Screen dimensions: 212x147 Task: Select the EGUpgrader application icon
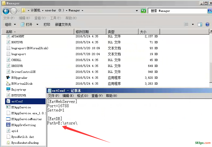[8, 77]
